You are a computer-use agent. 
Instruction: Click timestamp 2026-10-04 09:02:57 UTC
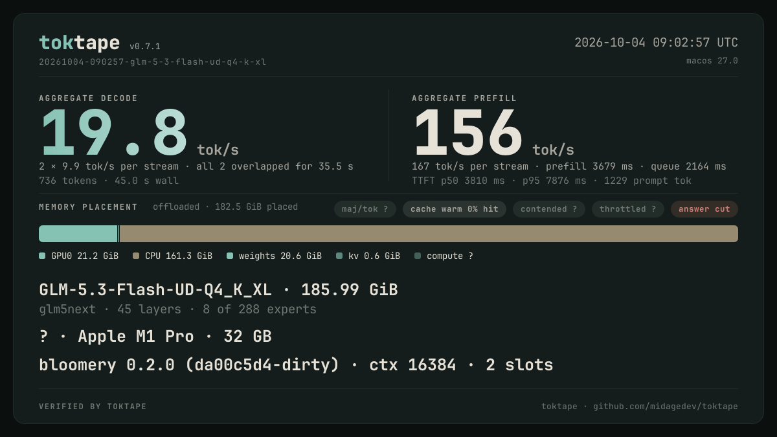click(656, 43)
